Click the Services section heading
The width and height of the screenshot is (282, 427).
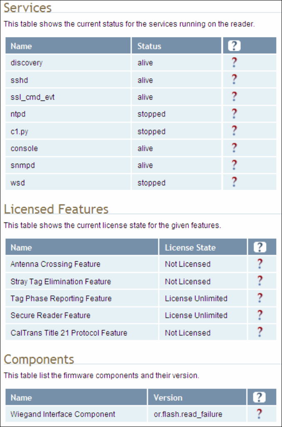(x=27, y=7)
